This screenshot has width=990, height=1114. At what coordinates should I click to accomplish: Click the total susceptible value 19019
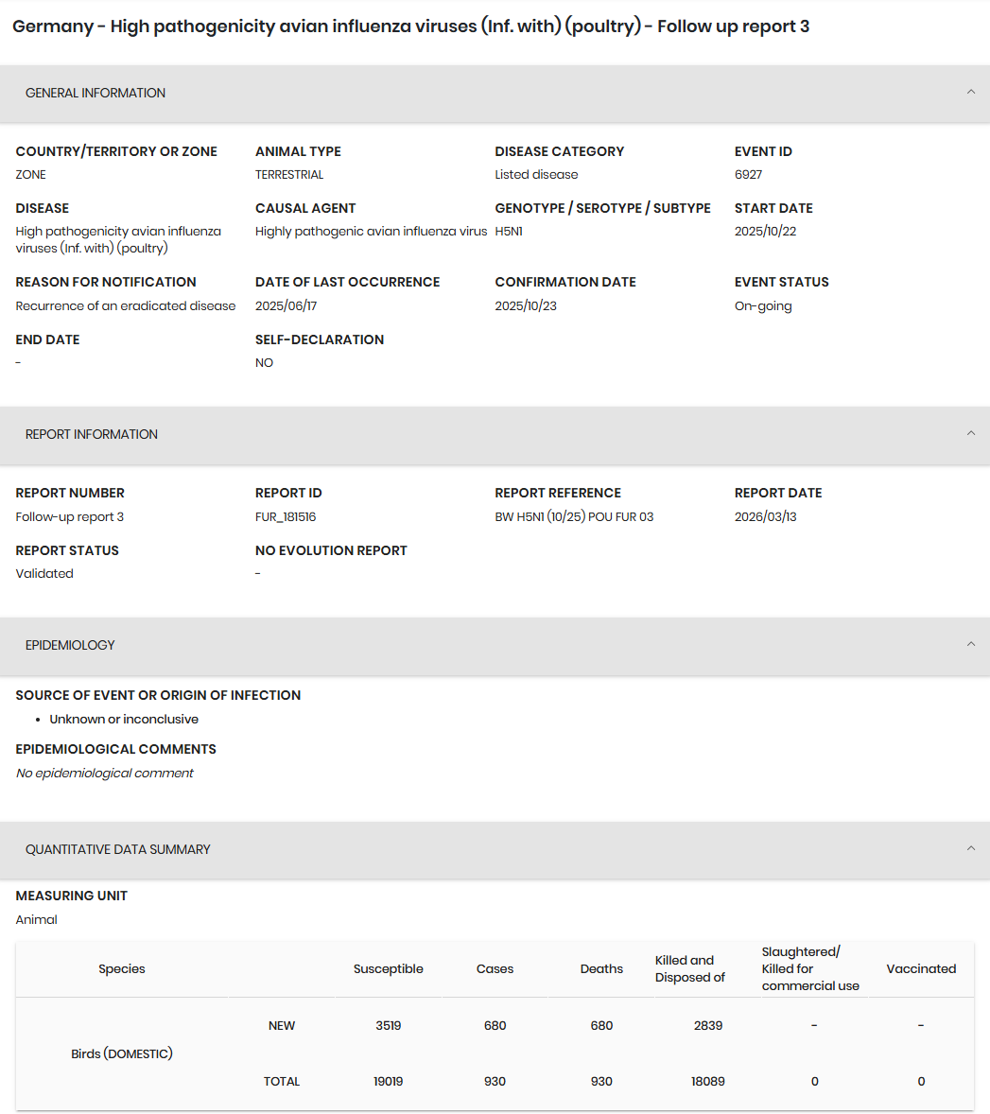(x=389, y=1081)
